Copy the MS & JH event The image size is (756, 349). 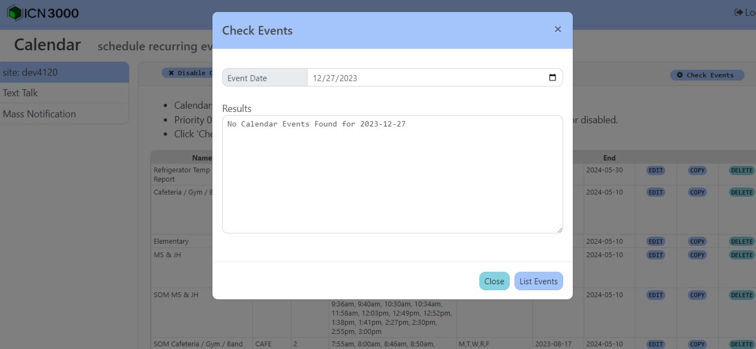(x=697, y=255)
